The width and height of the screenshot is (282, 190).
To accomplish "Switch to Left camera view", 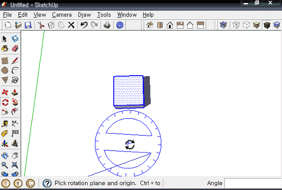I will [200, 25].
